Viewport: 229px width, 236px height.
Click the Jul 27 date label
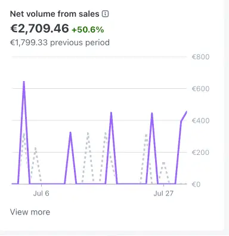tap(163, 193)
